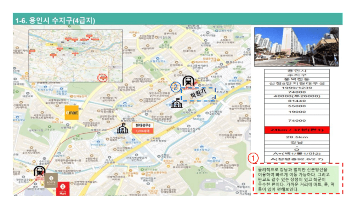Click the 28.5km table cell
352x206 pixels.
297,137
